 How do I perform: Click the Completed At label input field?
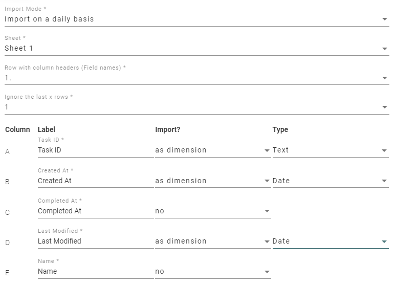click(x=95, y=211)
